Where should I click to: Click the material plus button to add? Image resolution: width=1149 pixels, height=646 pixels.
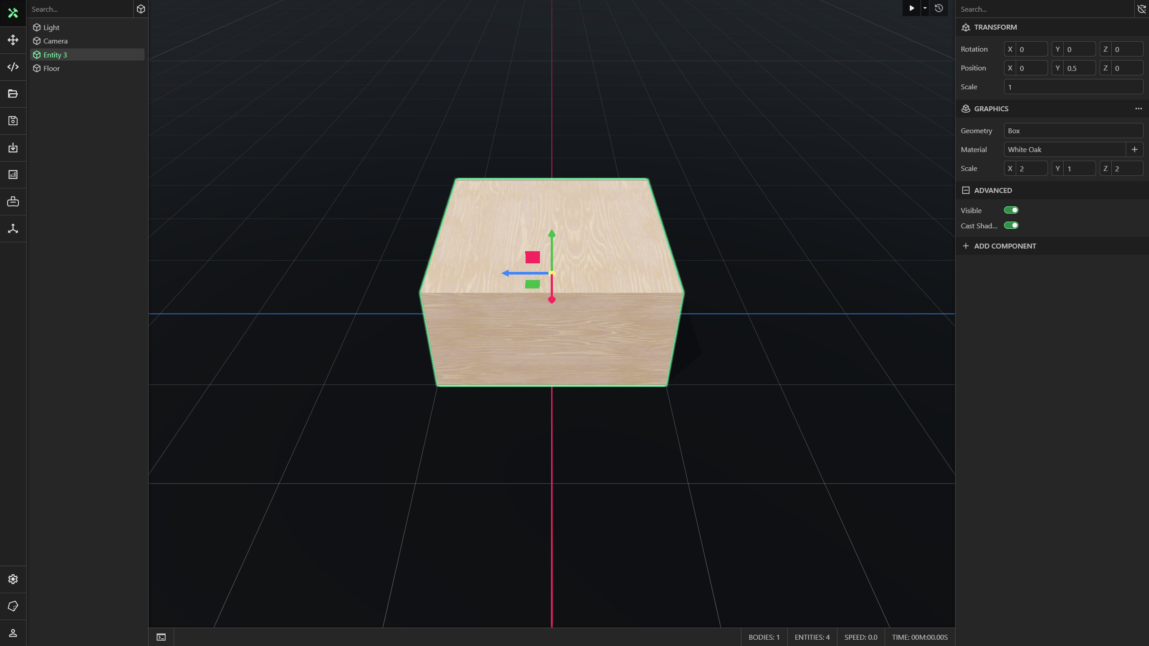point(1134,149)
